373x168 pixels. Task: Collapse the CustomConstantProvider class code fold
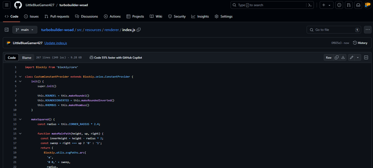tap(20, 77)
